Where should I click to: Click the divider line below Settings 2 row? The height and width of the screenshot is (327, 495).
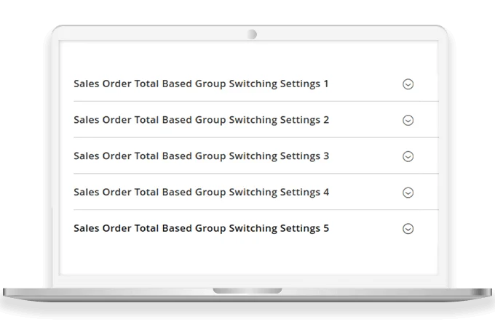click(255, 138)
